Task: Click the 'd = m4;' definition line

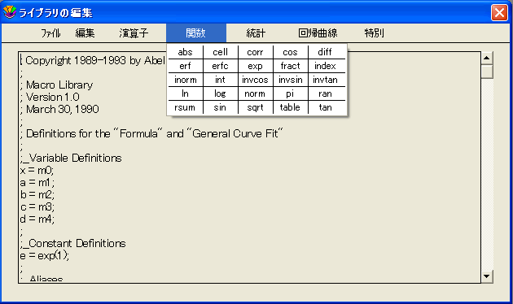Action: [37, 219]
